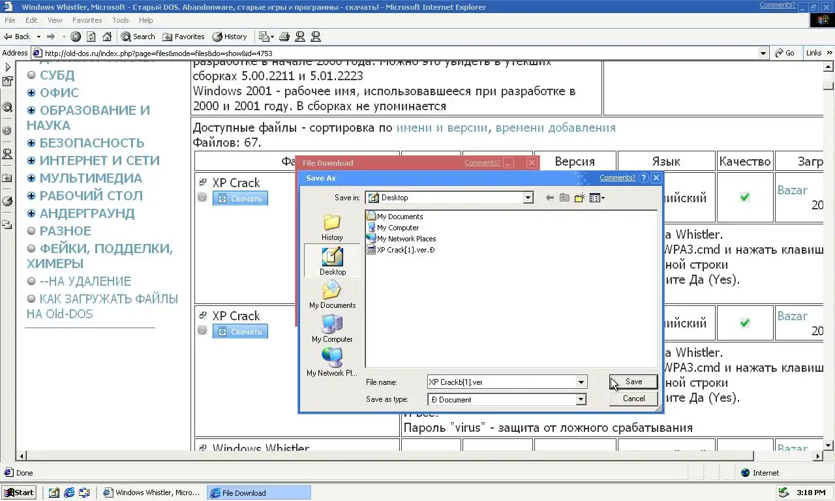Stop page loading with the Stop icon
Screen dimensions: 835x501
pyautogui.click(x=76, y=37)
